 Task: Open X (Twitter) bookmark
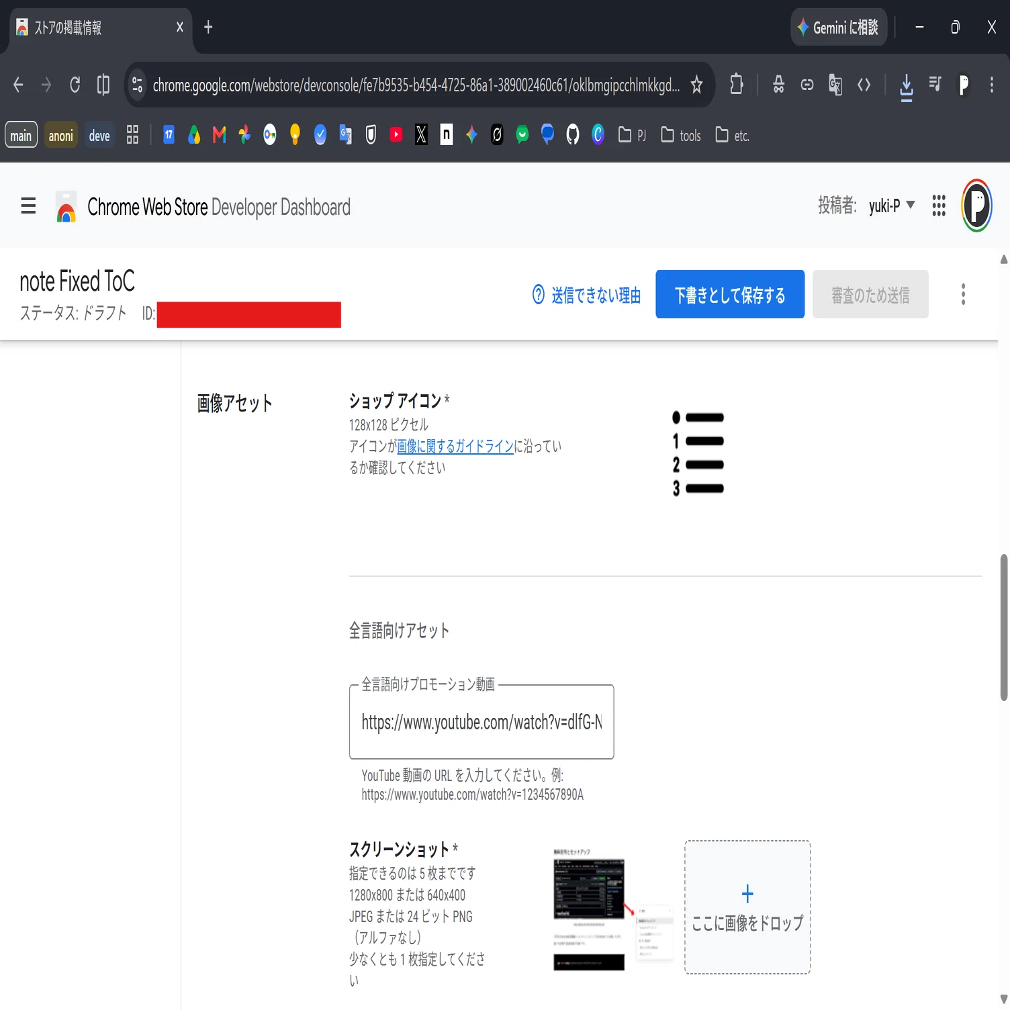(x=421, y=135)
